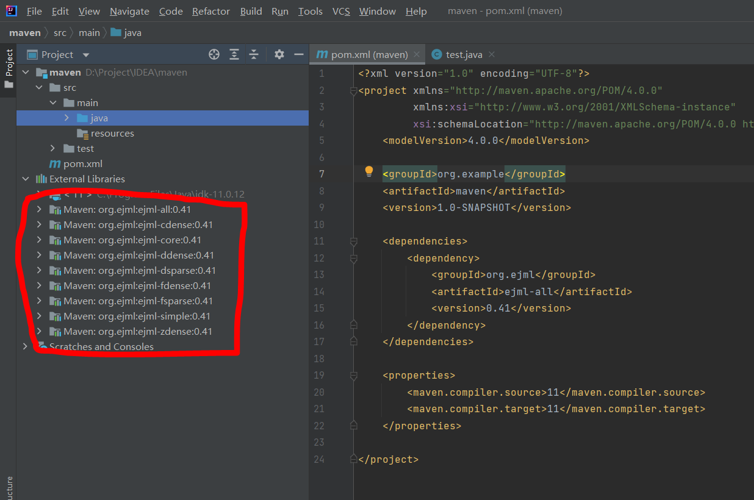Expand the ejml-fsparse:0.41 library node

tap(39, 301)
